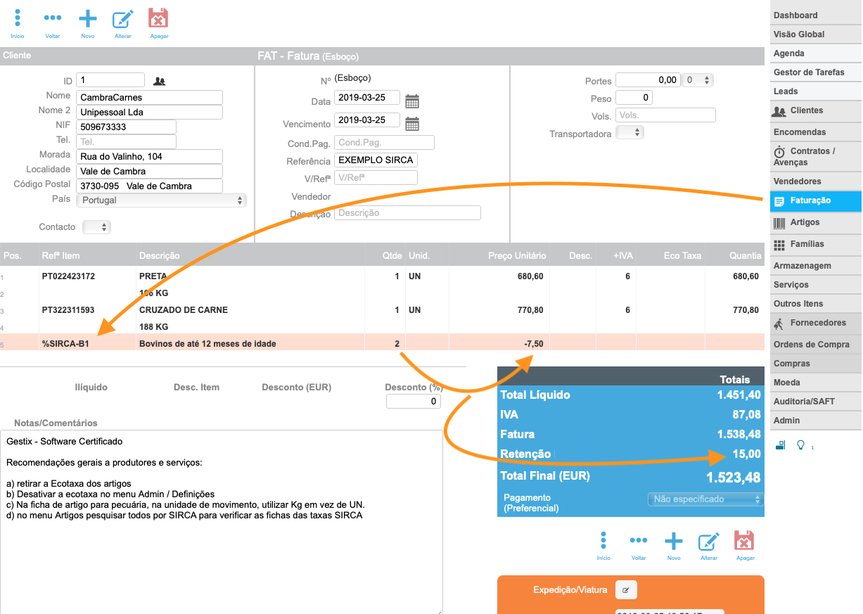Click the Vols. input field
The image size is (863, 614).
[x=665, y=115]
